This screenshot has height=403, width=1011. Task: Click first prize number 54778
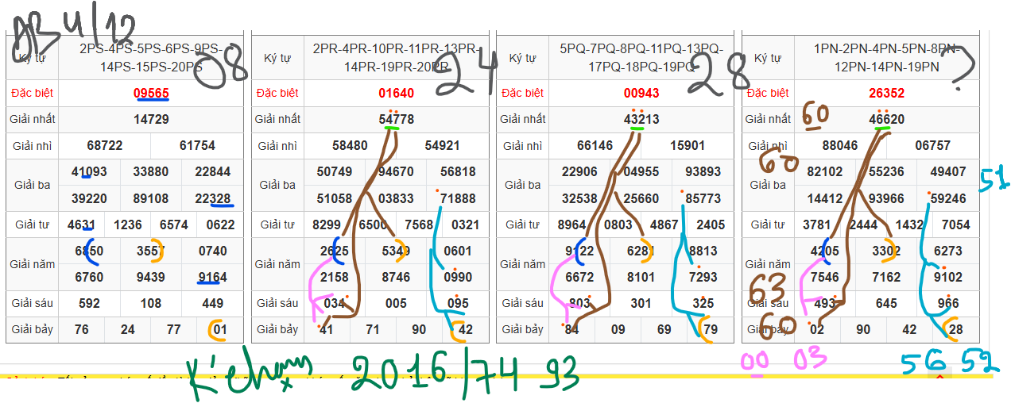[396, 120]
